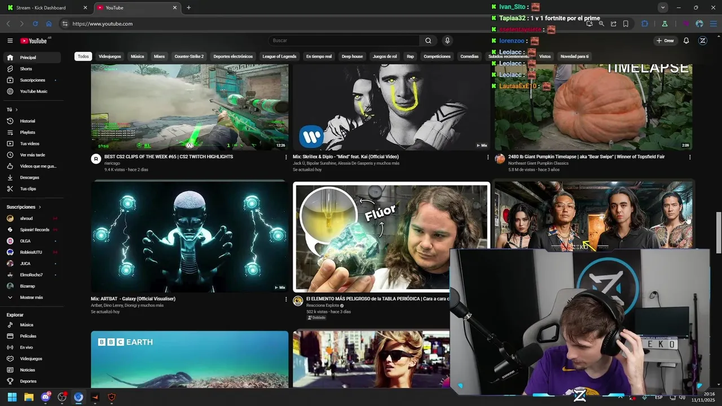Open the Windows Start menu

pyautogui.click(x=12, y=397)
